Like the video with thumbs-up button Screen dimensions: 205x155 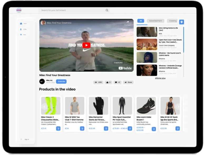click(x=108, y=82)
